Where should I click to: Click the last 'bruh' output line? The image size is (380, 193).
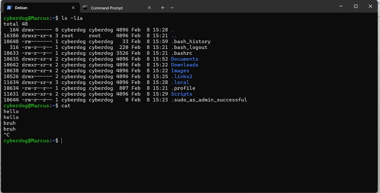[x=9, y=129]
